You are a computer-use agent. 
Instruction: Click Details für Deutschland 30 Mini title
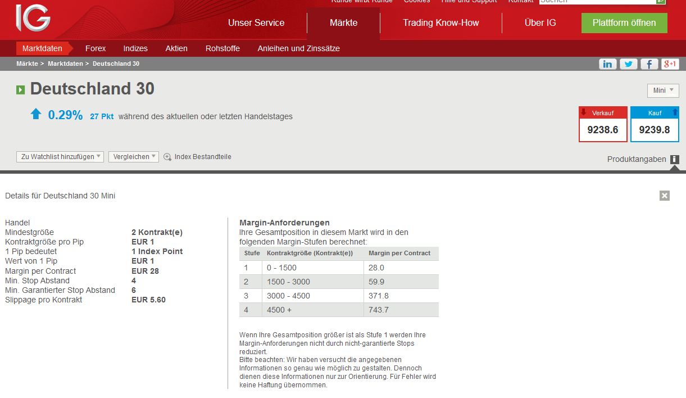pyautogui.click(x=60, y=196)
